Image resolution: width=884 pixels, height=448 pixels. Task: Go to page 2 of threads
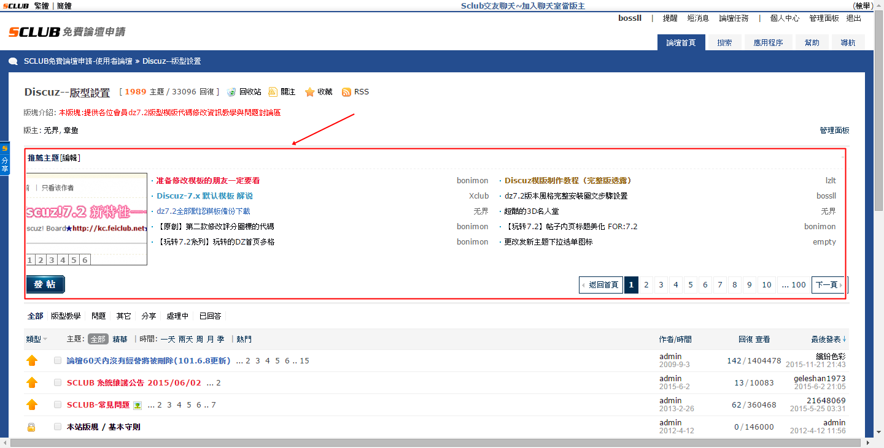pyautogui.click(x=646, y=285)
